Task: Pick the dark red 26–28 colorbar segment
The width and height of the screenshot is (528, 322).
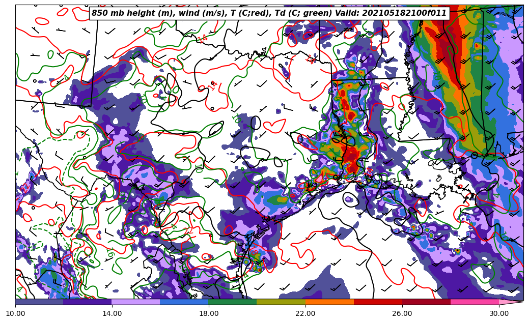Action: 426,302
